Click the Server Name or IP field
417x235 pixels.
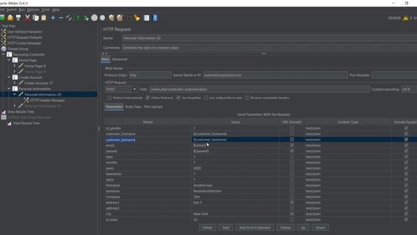pos(275,75)
